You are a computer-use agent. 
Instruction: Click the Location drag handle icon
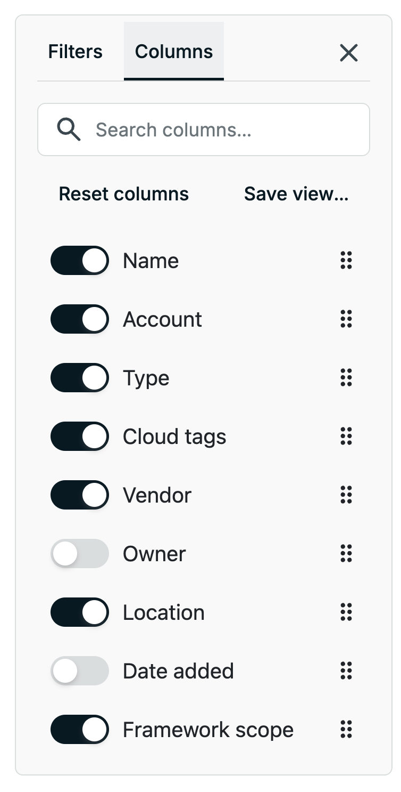pyautogui.click(x=346, y=612)
